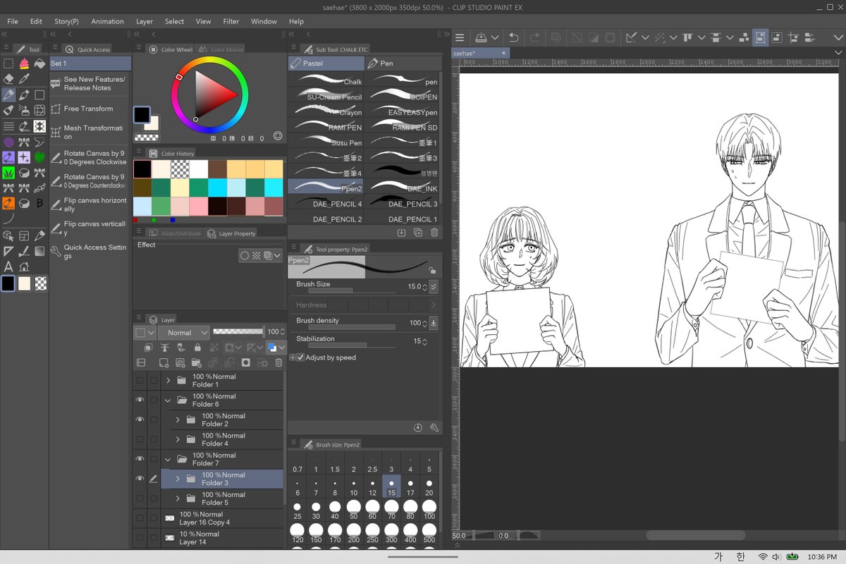Screen dimensions: 846x564
Task: Click the Wi-Fi icon in system tray
Action: click(763, 557)
